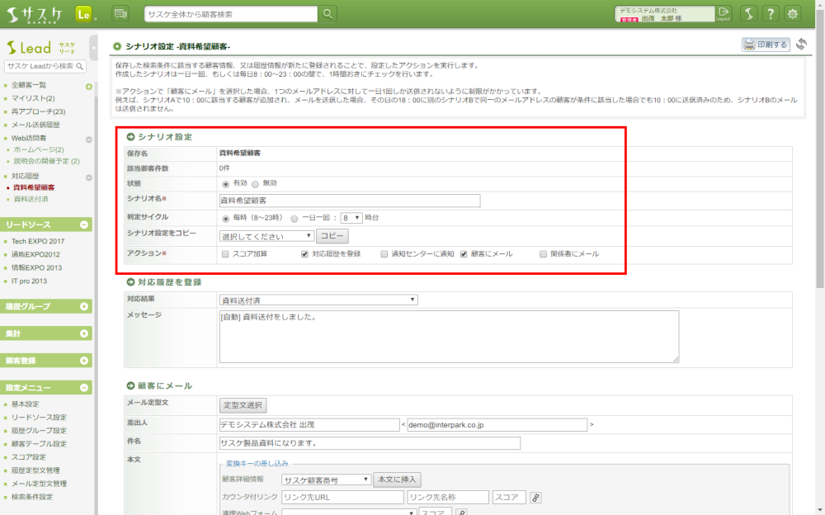Click the magnifier search button in top bar

(x=328, y=13)
